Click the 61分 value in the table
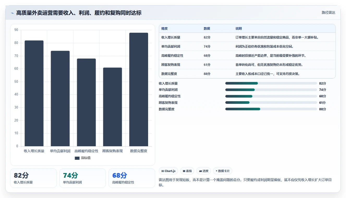 (207, 65)
